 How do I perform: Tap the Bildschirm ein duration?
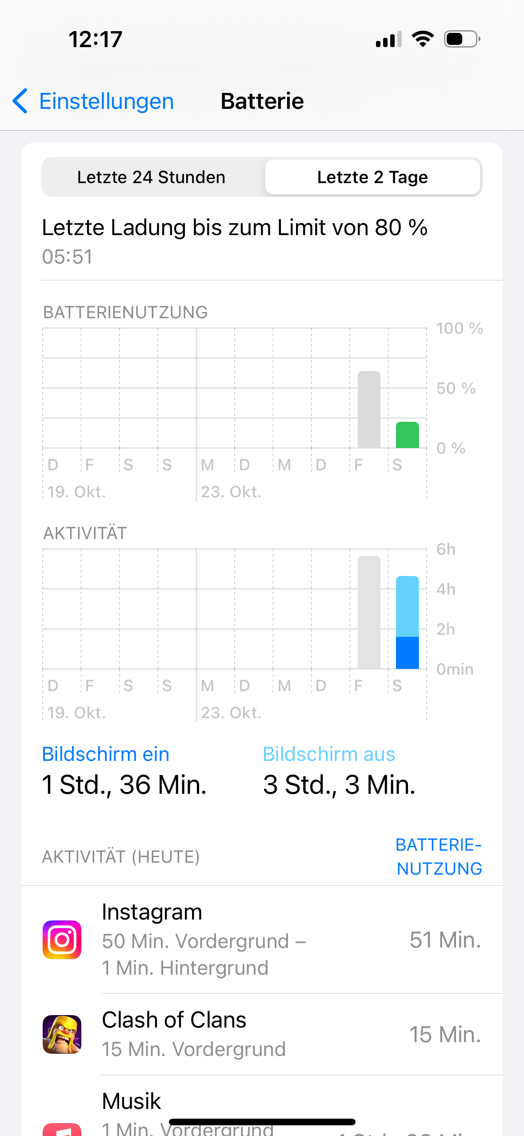click(124, 784)
